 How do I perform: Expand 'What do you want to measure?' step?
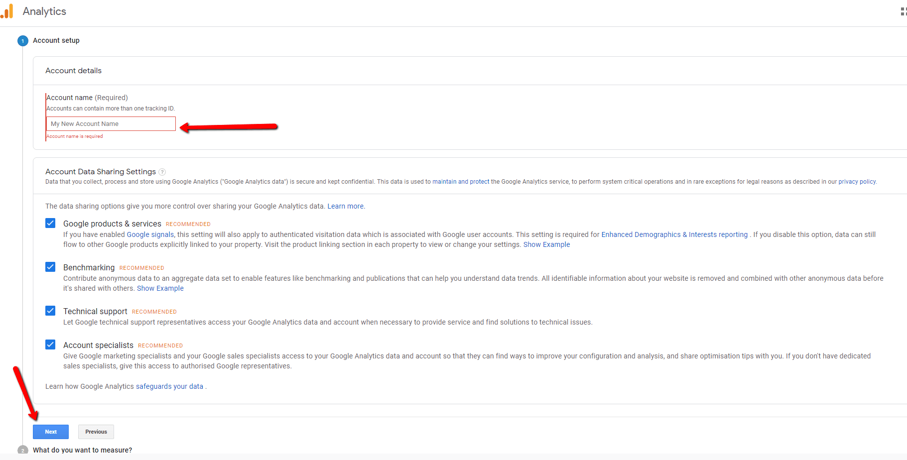(82, 450)
